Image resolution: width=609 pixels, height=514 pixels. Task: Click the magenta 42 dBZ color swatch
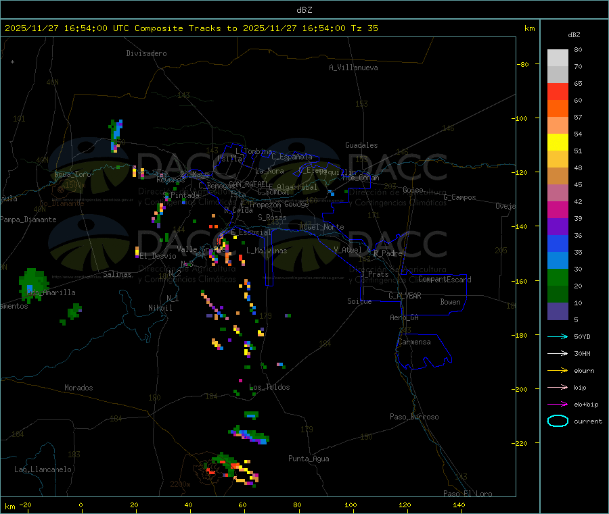558,209
